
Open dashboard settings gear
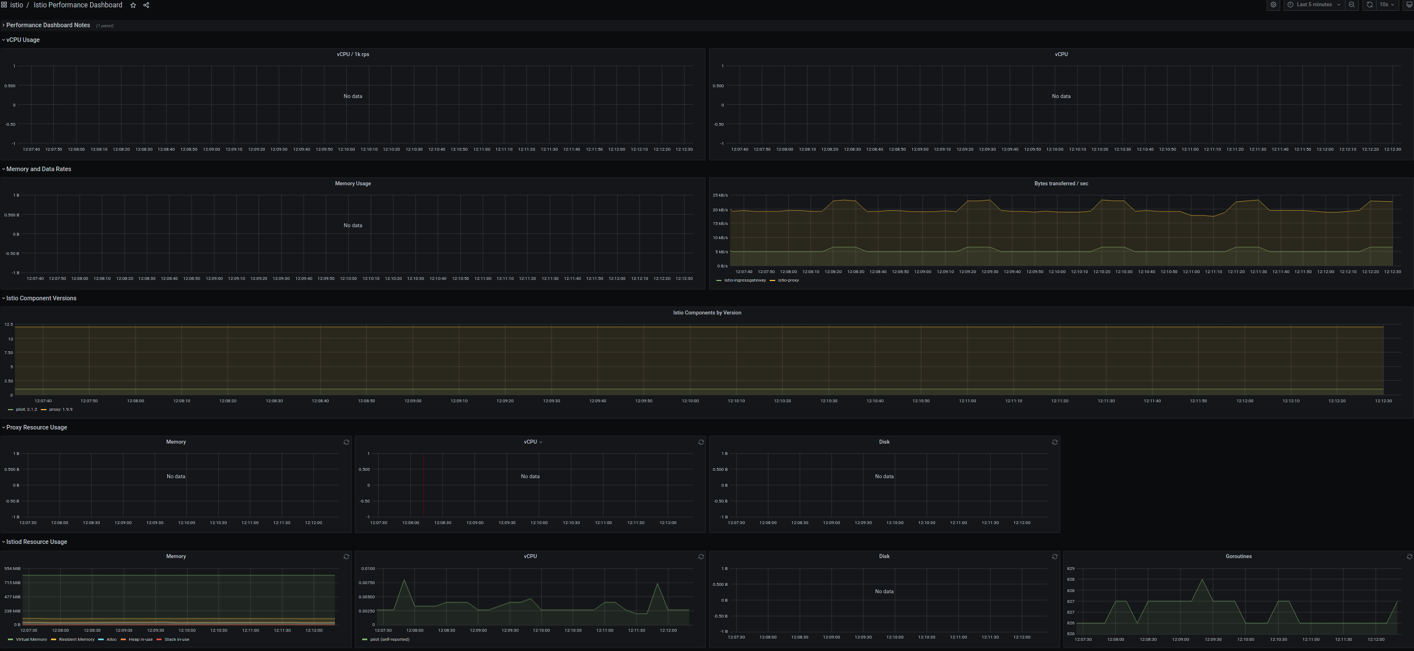(x=1273, y=5)
